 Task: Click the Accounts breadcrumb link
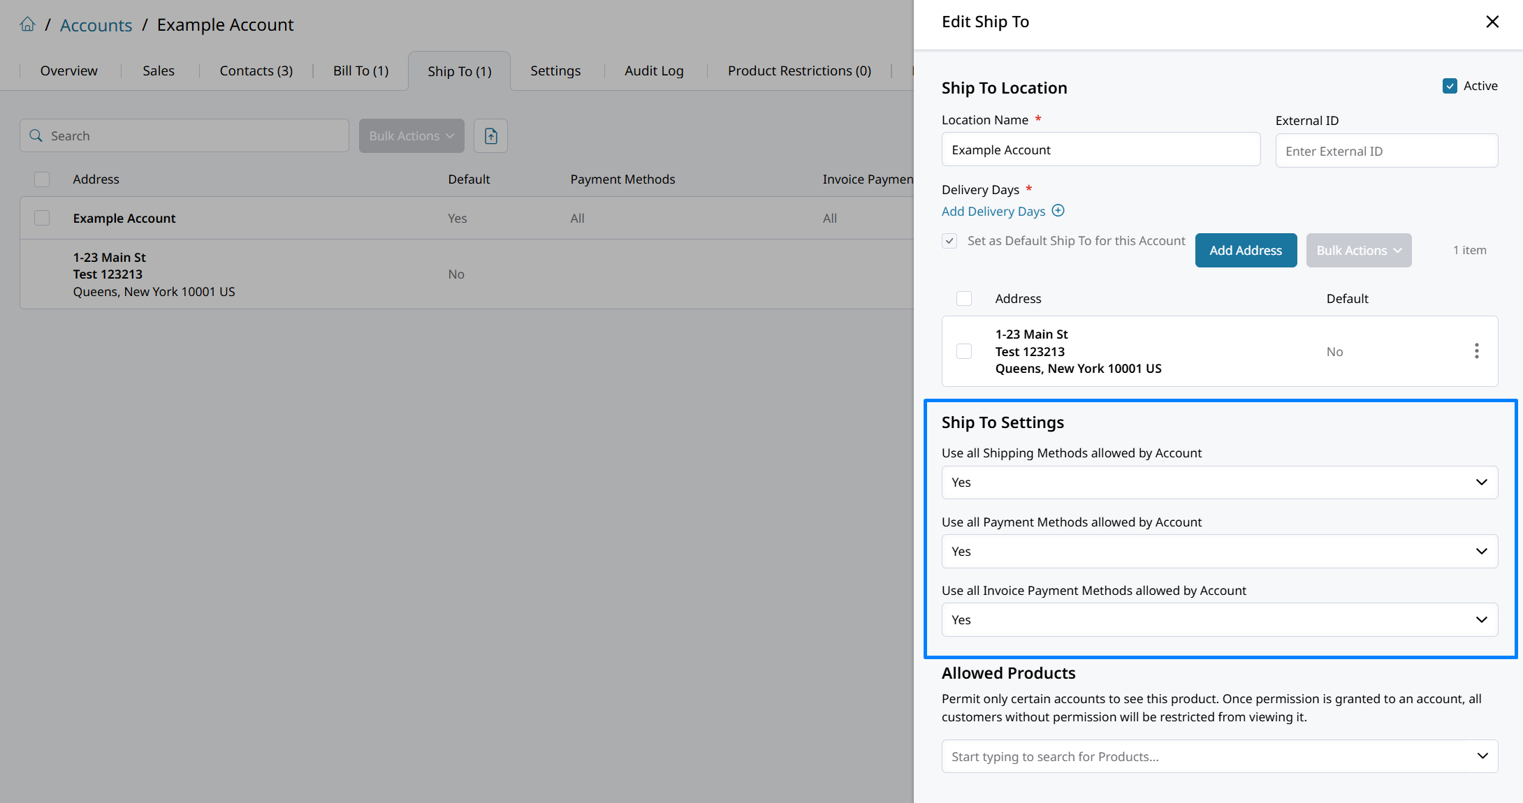click(x=96, y=24)
